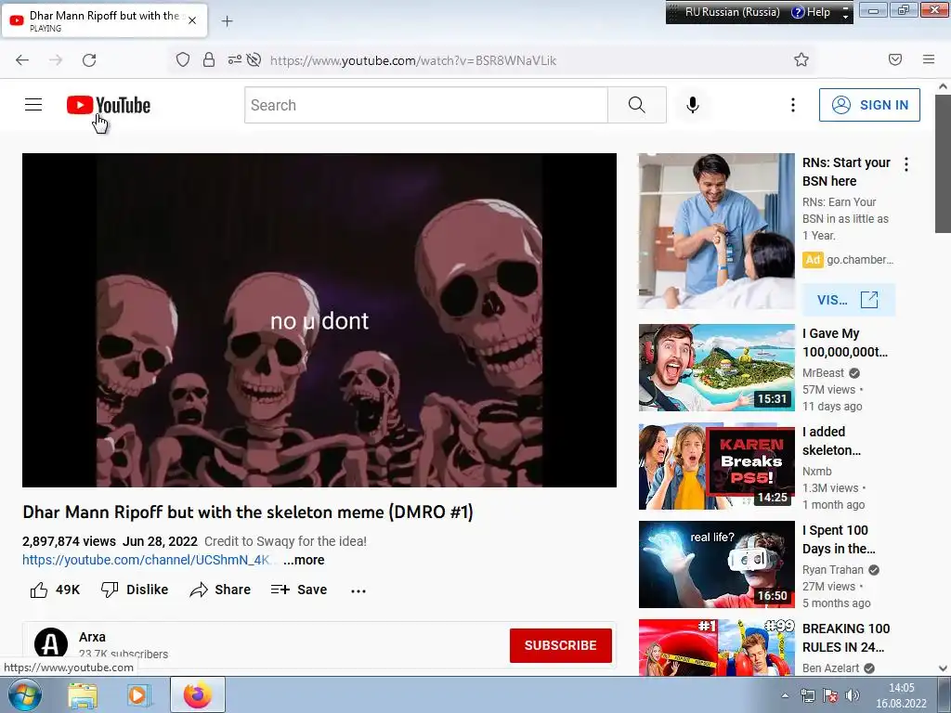
Task: Open Save to Pocket icon in toolbar
Action: click(x=895, y=59)
